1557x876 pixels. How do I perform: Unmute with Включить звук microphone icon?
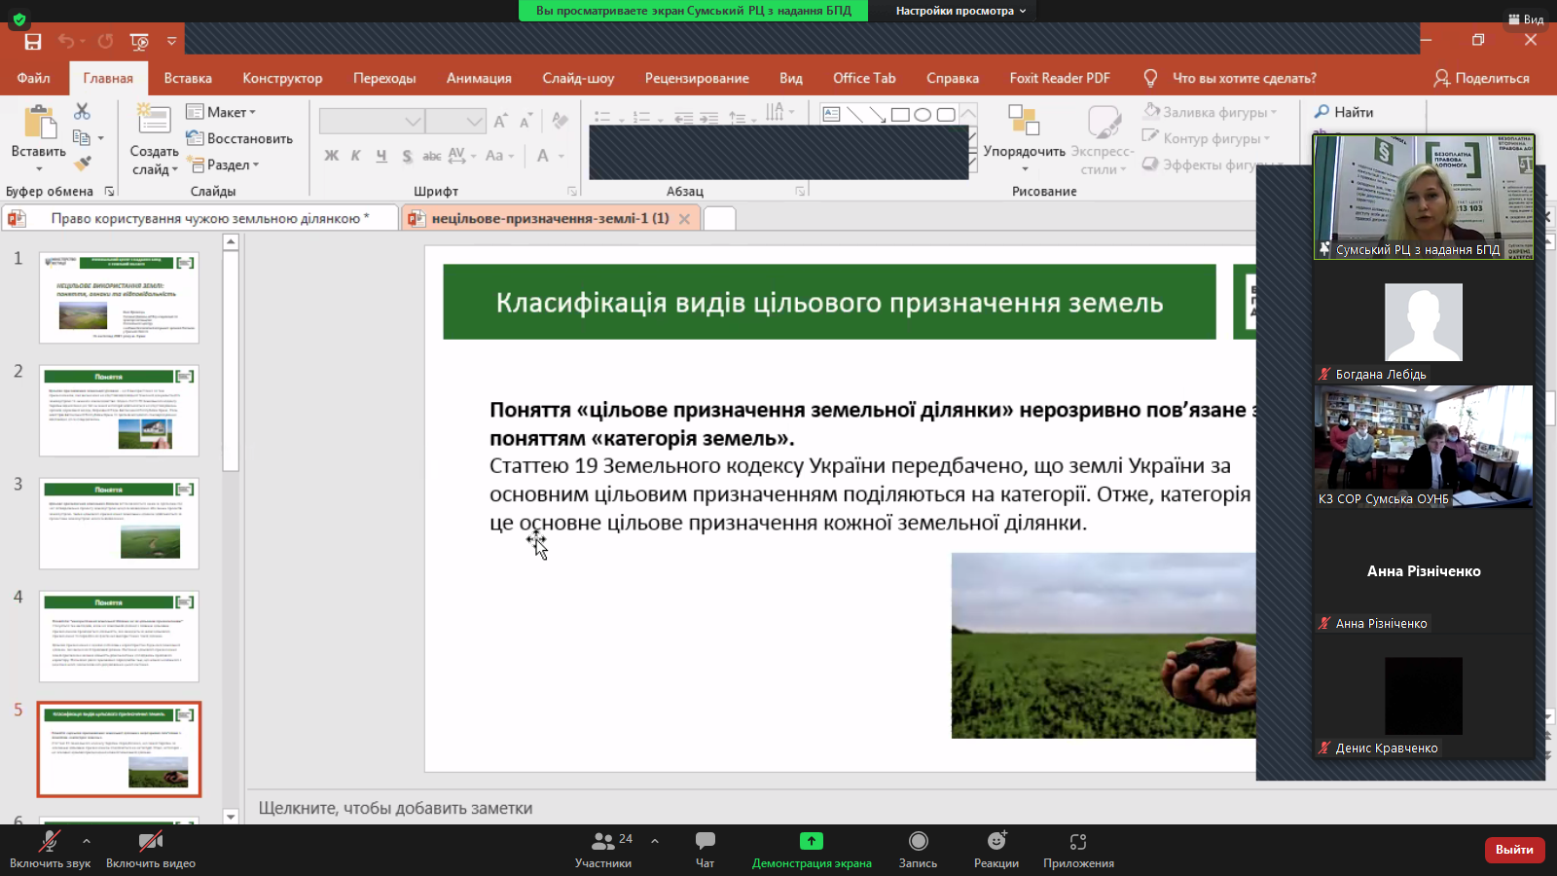(x=49, y=841)
